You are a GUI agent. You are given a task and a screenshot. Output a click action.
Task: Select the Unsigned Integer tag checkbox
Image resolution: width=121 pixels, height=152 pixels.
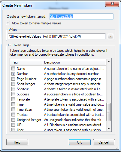point(13,120)
